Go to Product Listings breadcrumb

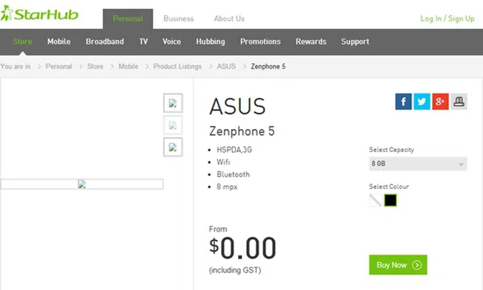point(177,66)
